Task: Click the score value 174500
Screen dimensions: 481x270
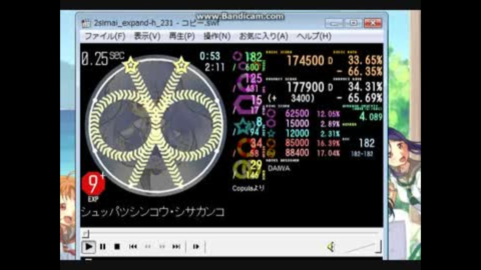Action: click(305, 60)
